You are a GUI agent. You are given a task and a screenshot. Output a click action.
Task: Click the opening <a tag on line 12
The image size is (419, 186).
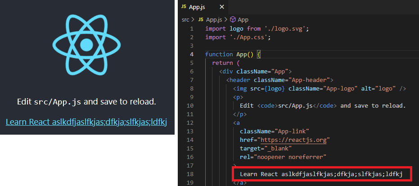pos(236,122)
